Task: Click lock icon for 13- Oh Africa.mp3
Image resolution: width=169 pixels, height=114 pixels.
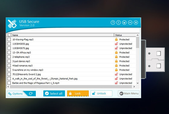Action: [116, 52]
